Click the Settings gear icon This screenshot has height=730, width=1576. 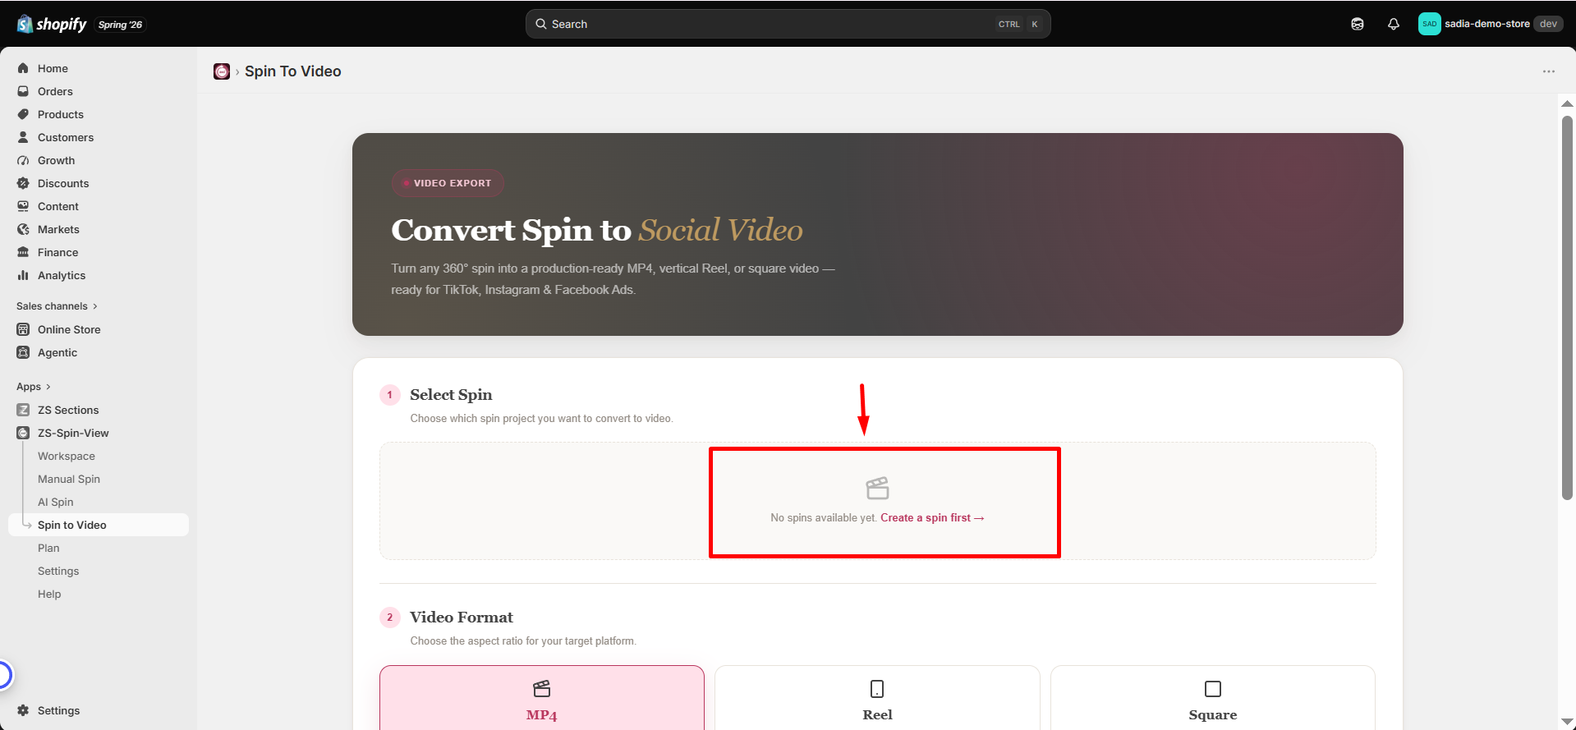pyautogui.click(x=23, y=710)
